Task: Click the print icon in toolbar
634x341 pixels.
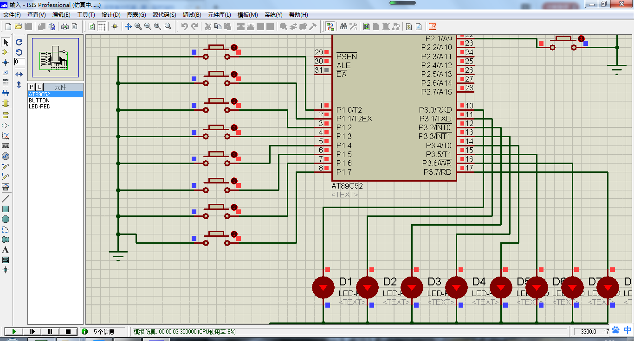Action: point(65,26)
